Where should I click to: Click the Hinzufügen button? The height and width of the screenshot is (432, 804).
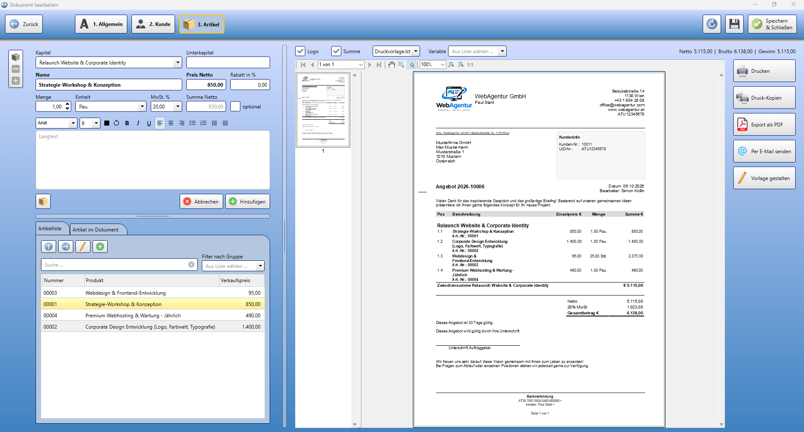tap(248, 201)
